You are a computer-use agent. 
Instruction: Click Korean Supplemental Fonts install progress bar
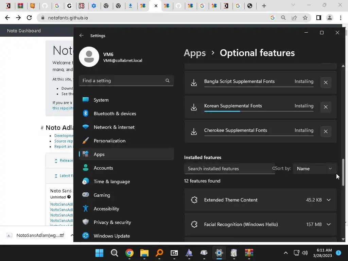point(259,111)
